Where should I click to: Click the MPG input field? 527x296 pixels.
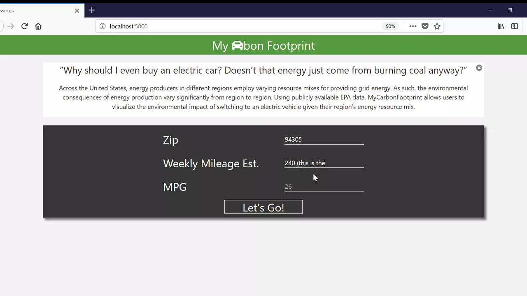[324, 186]
